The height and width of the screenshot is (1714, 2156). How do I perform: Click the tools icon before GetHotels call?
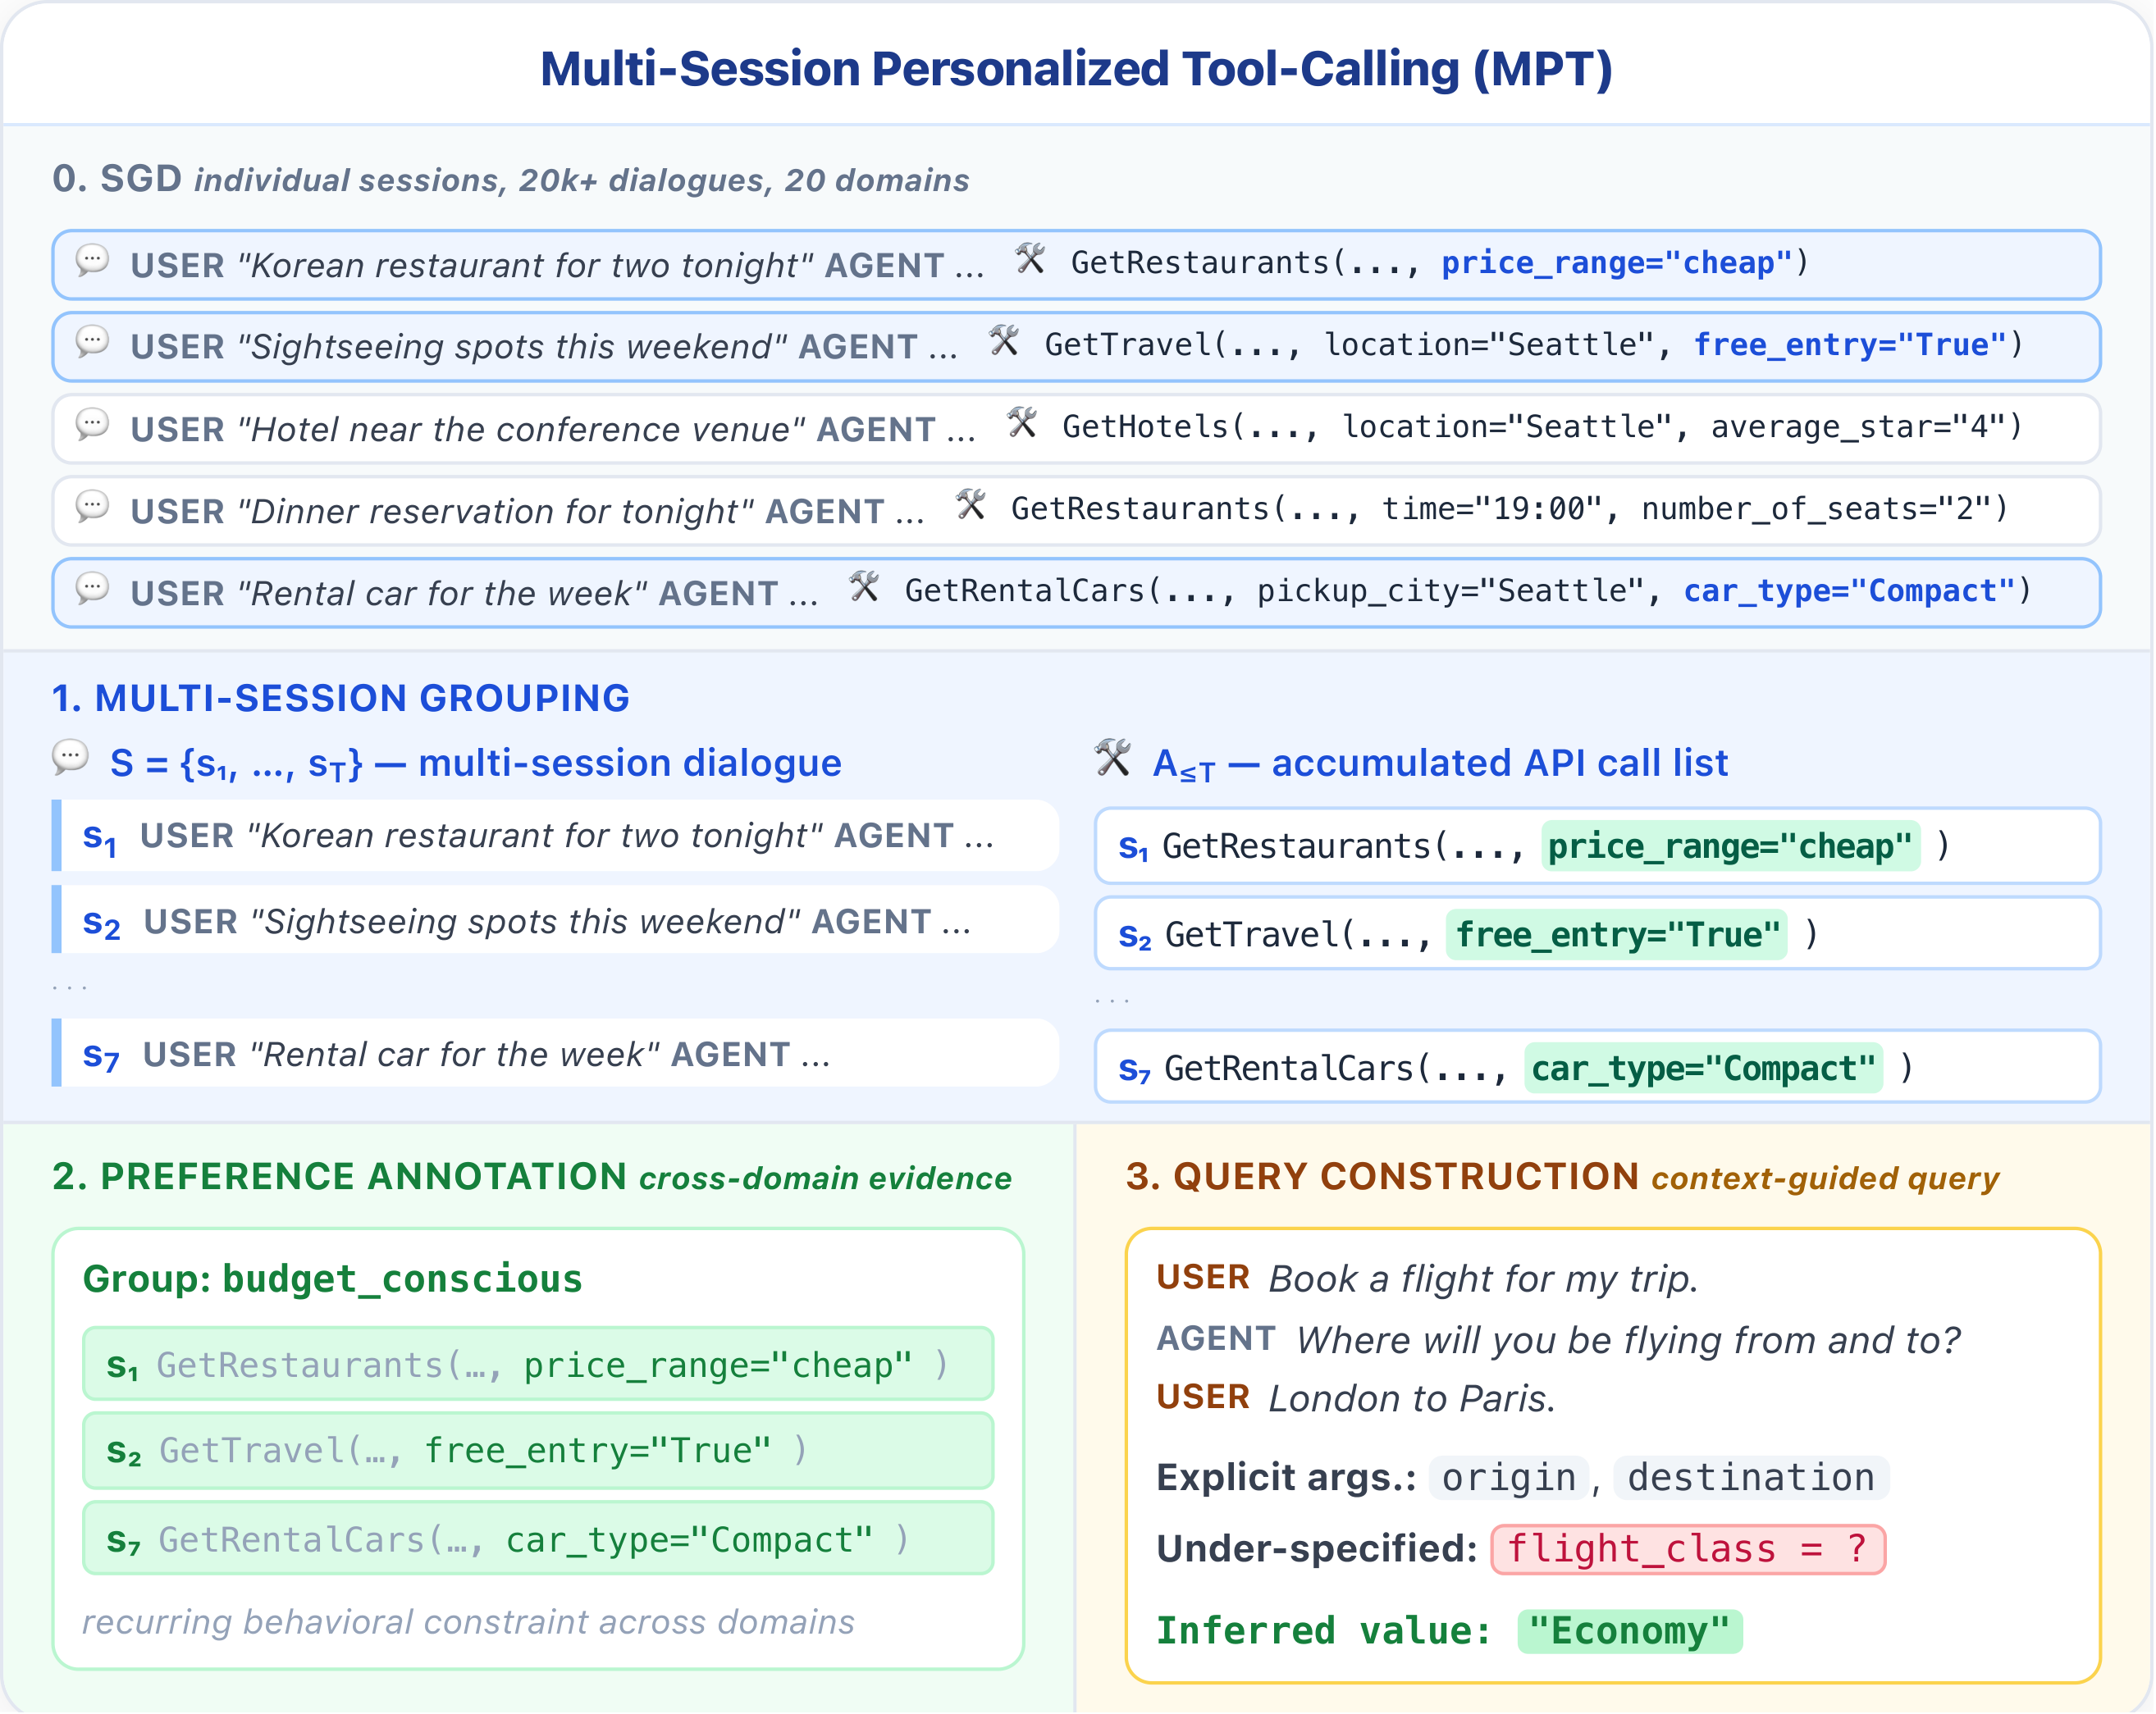1022,424
